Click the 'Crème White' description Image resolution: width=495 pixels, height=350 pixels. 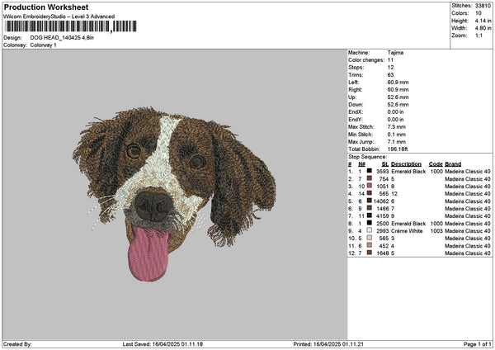pos(407,231)
